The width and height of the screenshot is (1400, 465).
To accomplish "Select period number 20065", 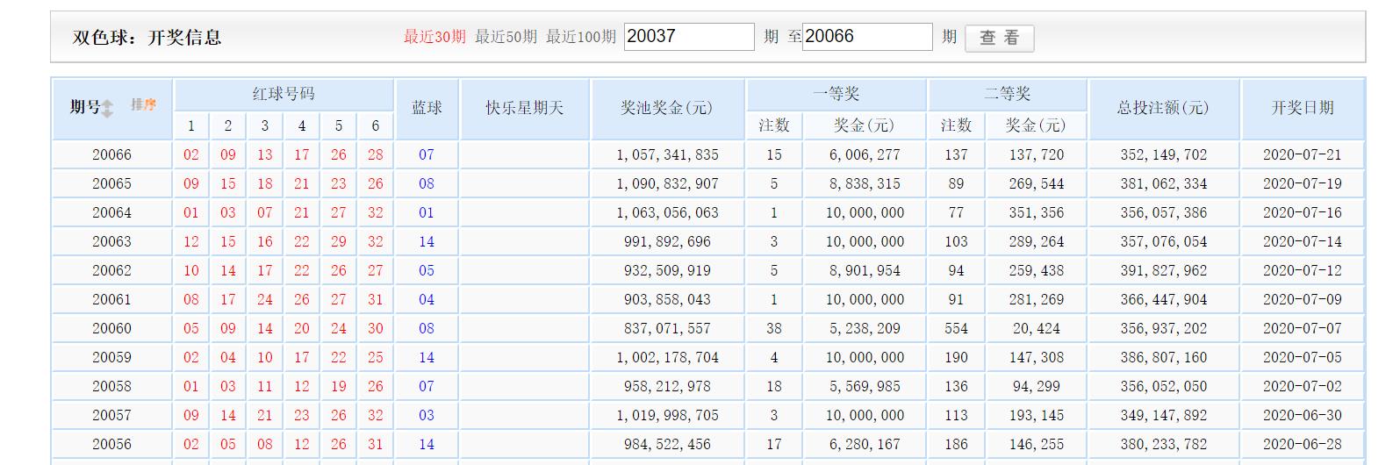I will point(111,183).
